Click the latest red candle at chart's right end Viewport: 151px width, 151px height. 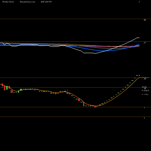pos(140,75)
